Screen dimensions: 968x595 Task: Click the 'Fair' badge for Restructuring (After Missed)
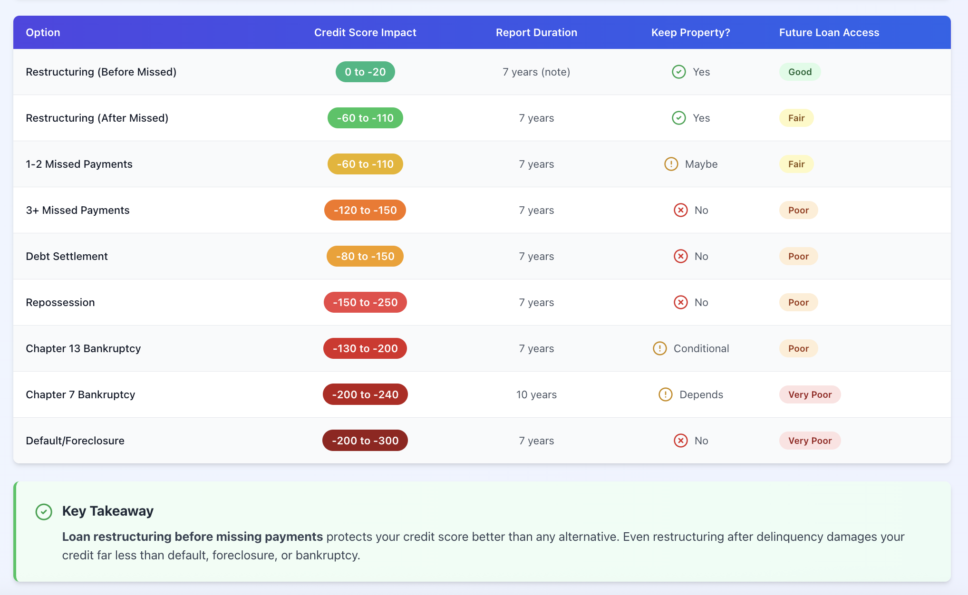pyautogui.click(x=796, y=118)
